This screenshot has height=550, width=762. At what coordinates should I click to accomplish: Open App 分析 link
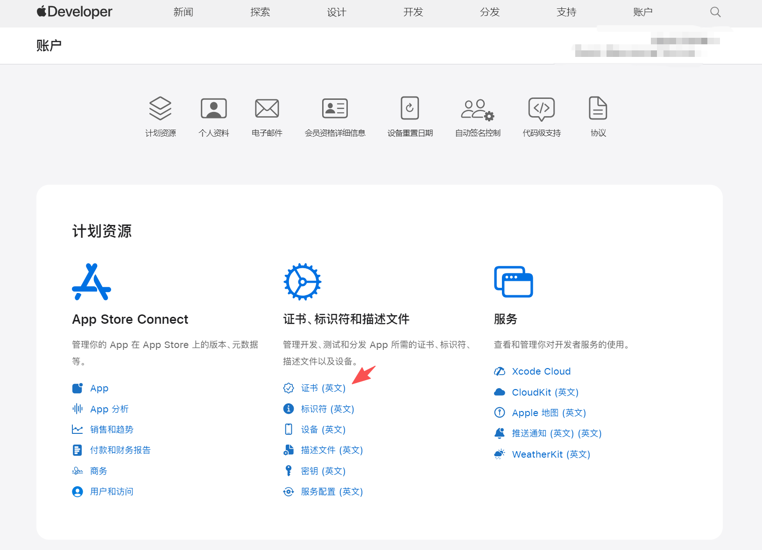tap(110, 409)
